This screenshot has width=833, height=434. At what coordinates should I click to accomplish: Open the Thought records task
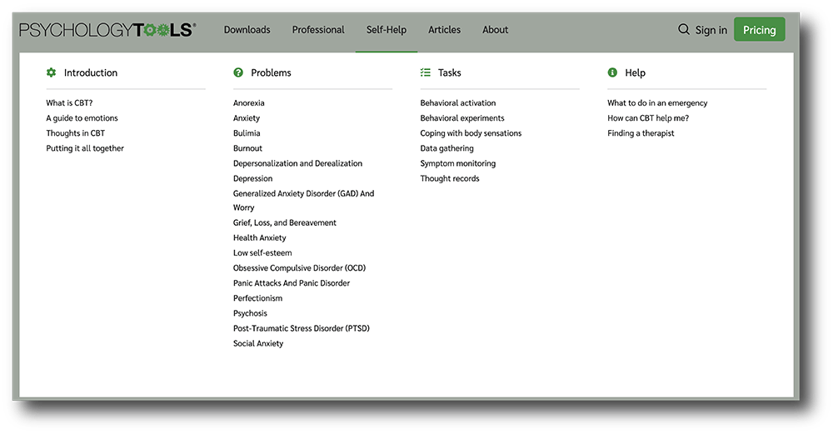point(450,178)
